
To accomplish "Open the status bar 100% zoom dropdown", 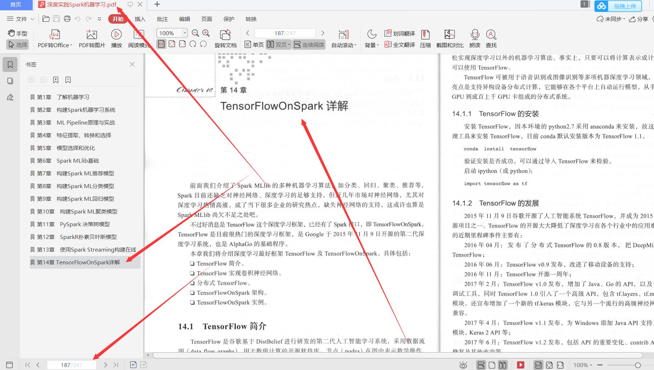I will 583,365.
